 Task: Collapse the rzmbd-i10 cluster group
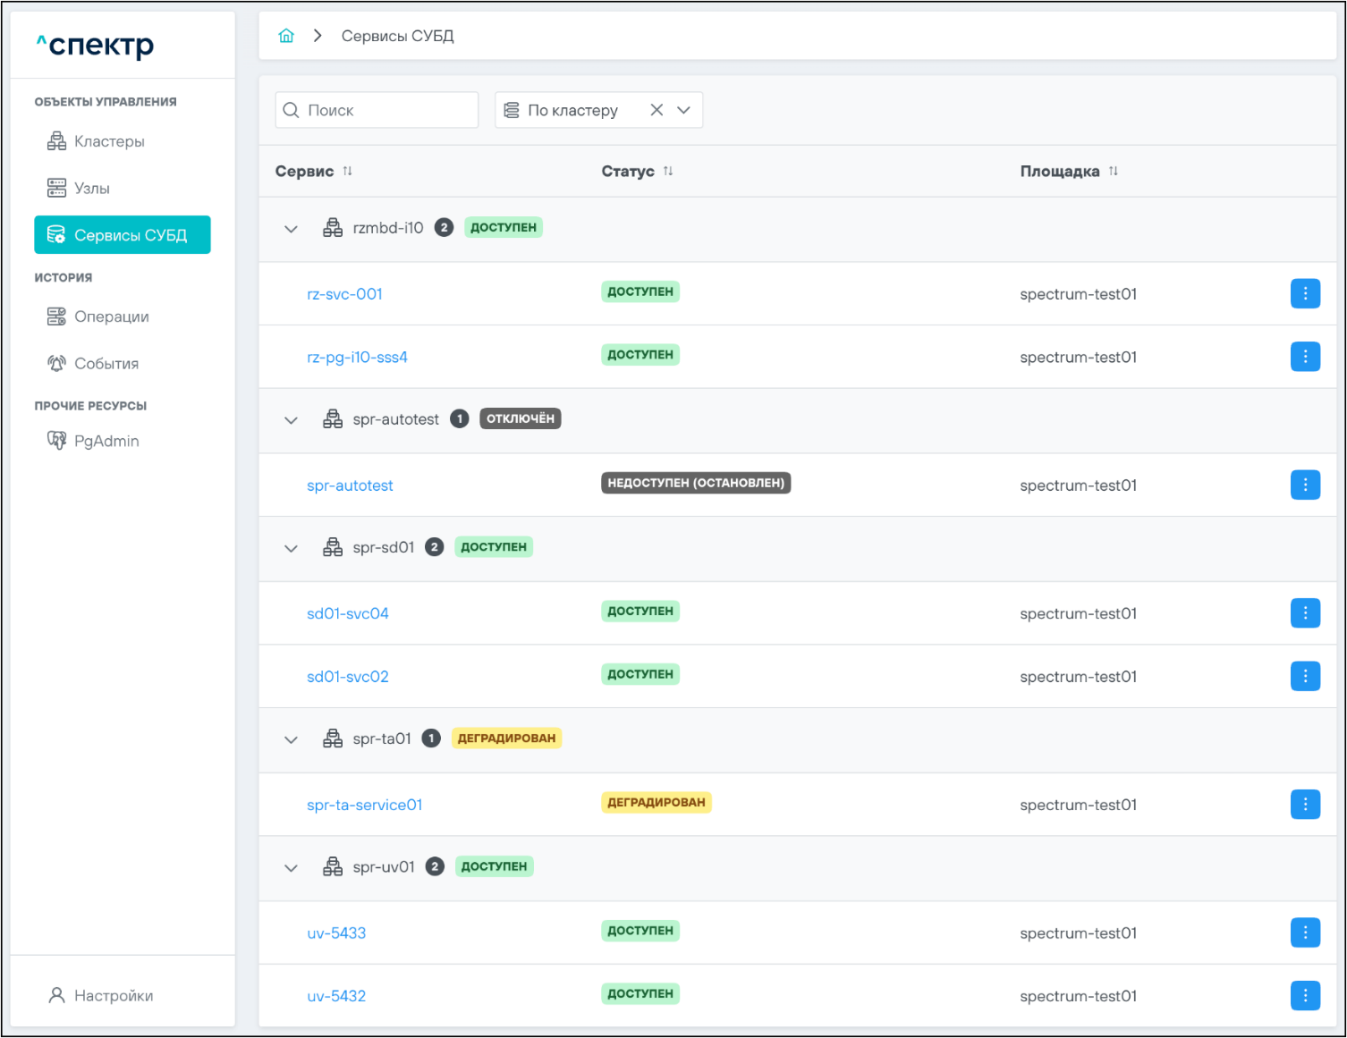point(291,229)
